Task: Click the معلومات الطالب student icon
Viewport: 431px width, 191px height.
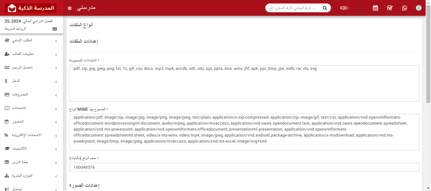Action: [x=7, y=54]
